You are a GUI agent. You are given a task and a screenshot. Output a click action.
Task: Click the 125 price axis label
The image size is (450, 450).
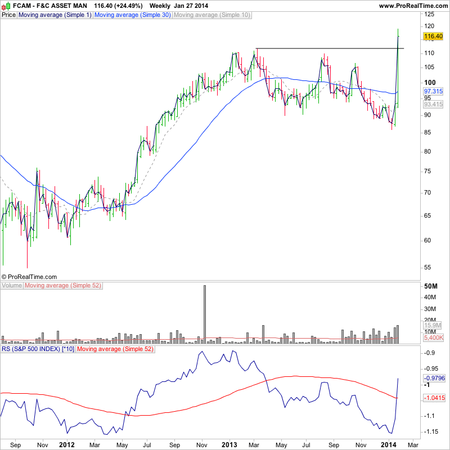[429, 14]
